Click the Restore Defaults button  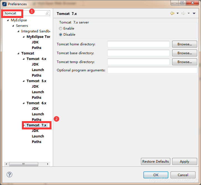point(156,161)
